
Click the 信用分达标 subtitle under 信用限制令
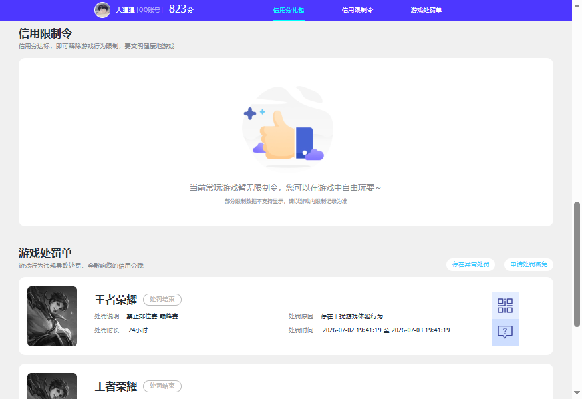[96, 46]
